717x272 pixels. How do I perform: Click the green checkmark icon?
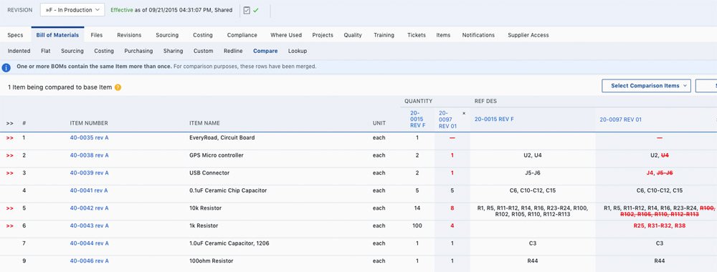point(256,10)
